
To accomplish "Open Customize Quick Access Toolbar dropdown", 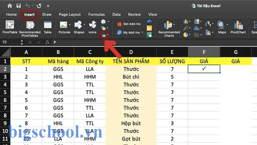I will 48,6.
